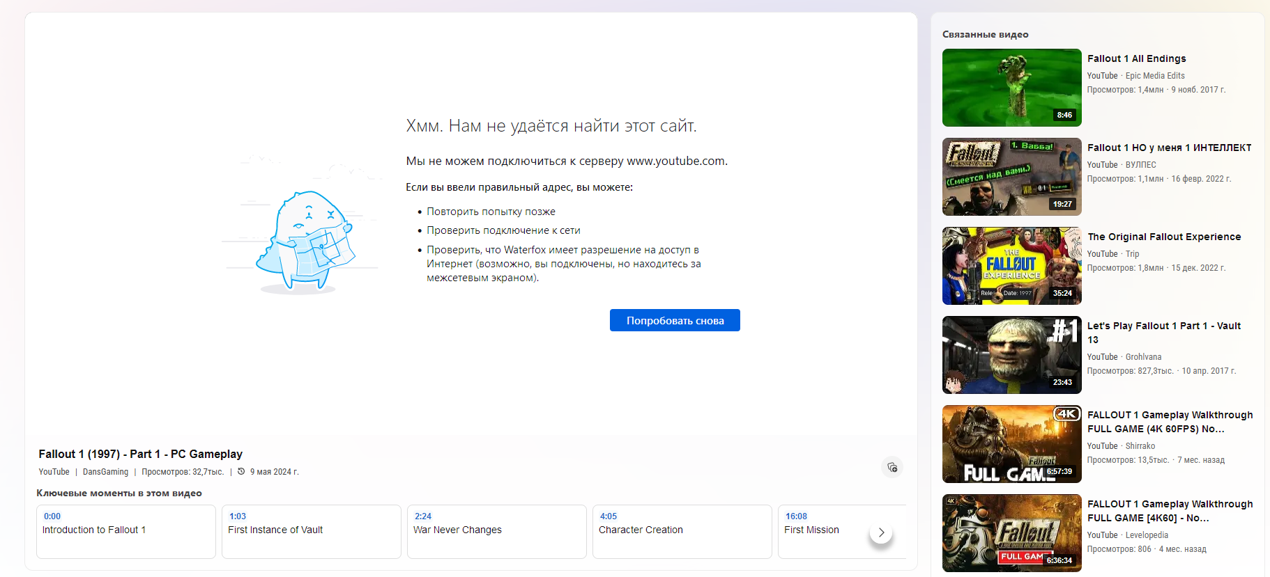Select the 2:24 War Never Changes moment
Viewport: 1270px width, 577px height.
pos(496,531)
